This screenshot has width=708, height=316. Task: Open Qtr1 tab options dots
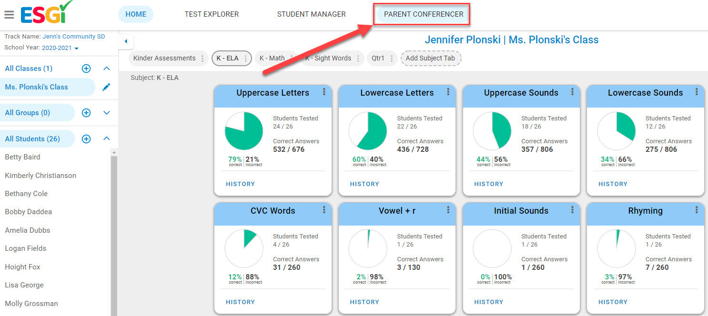[x=391, y=59]
